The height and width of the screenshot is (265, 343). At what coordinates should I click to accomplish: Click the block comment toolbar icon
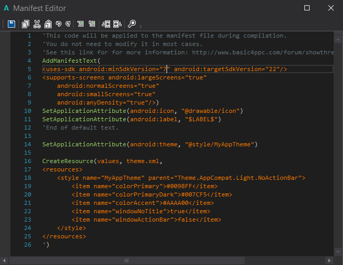(x=80, y=24)
